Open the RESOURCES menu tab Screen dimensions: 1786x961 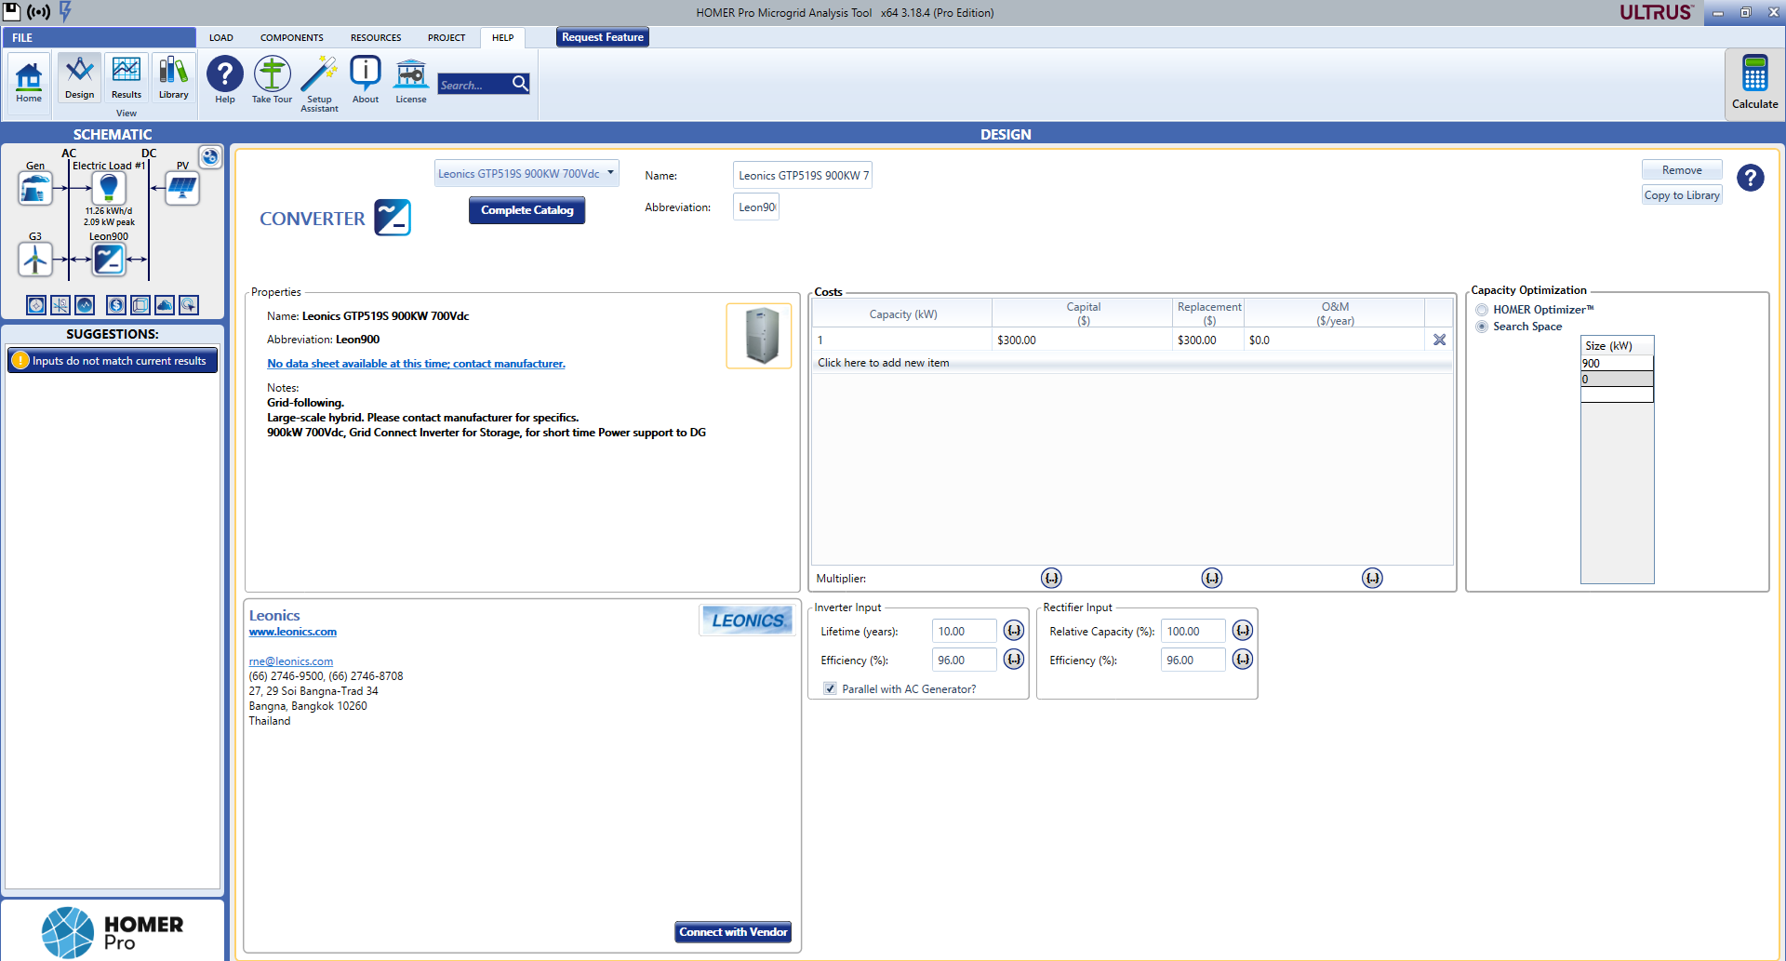pyautogui.click(x=376, y=38)
